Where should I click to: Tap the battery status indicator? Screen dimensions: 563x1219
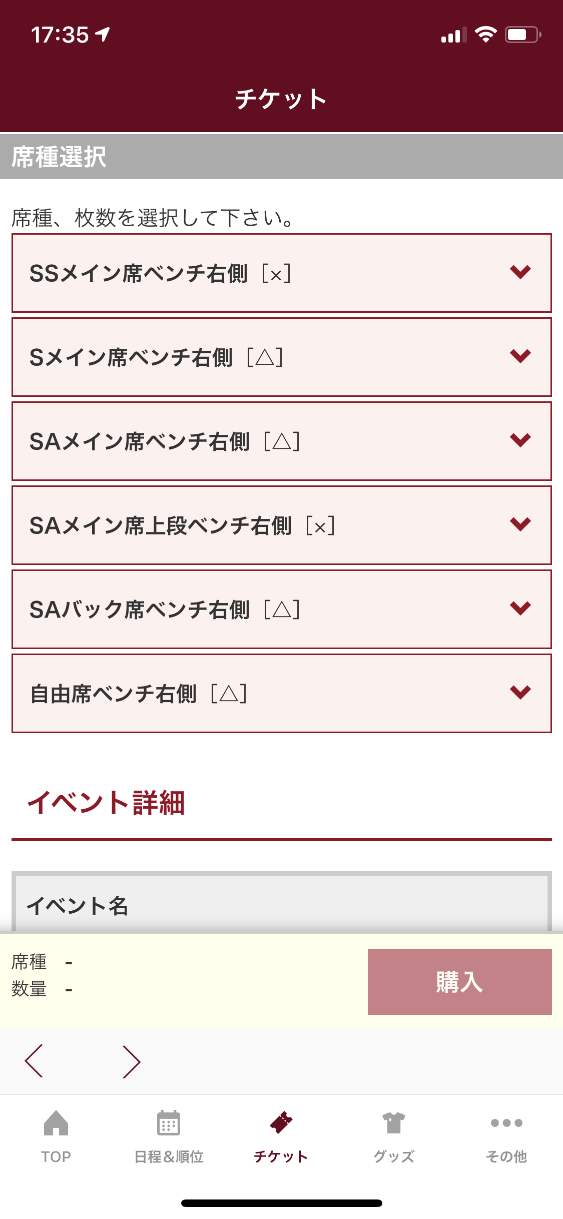point(522,35)
